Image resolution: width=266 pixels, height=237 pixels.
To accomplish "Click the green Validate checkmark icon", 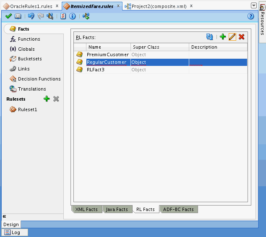I will (8, 16).
